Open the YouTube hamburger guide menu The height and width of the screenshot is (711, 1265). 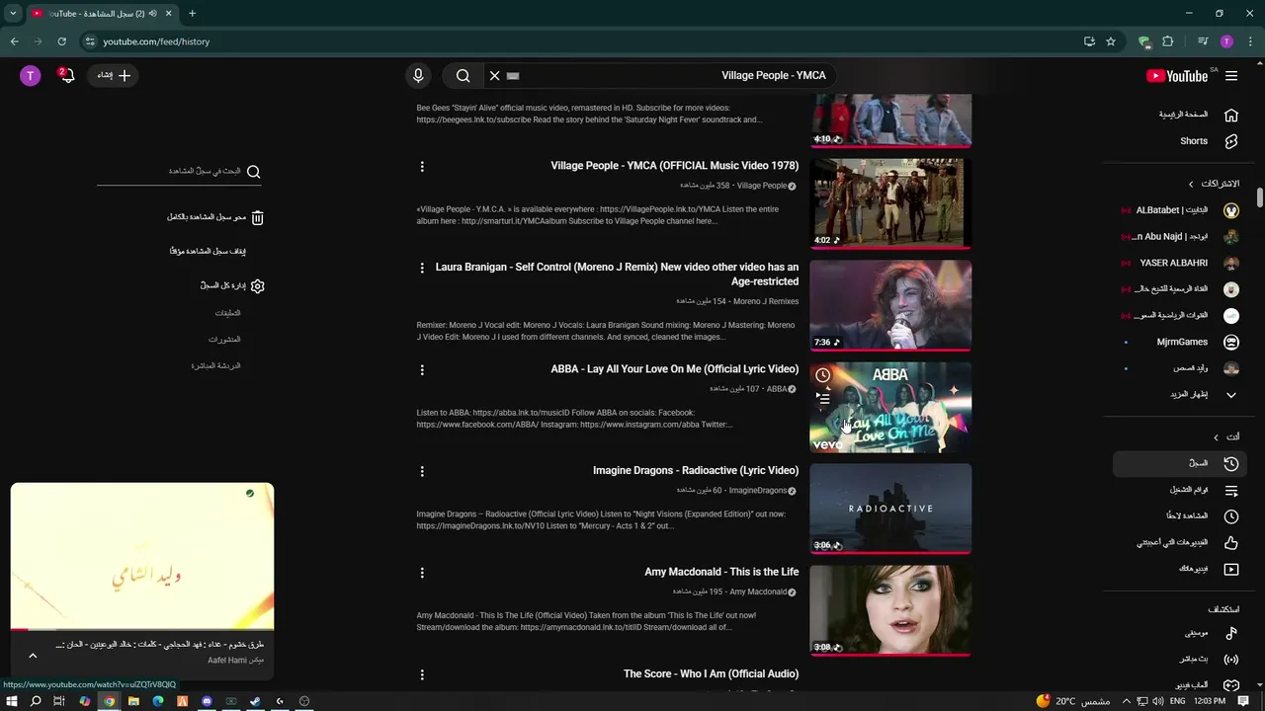[x=1231, y=76]
